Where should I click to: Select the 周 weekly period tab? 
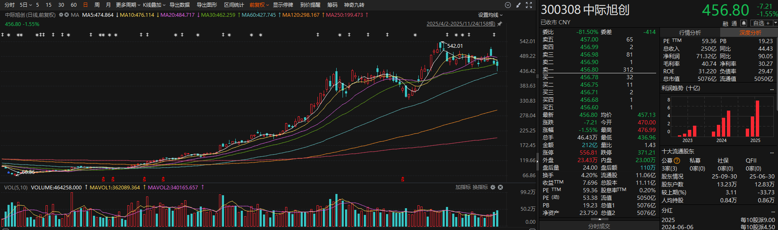pyautogui.click(x=97, y=5)
